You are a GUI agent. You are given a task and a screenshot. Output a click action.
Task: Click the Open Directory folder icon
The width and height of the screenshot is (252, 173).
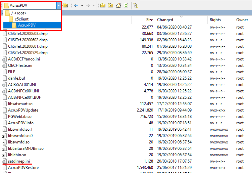coord(65,6)
